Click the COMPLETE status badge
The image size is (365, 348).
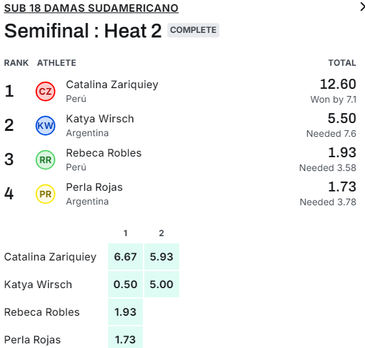click(193, 30)
